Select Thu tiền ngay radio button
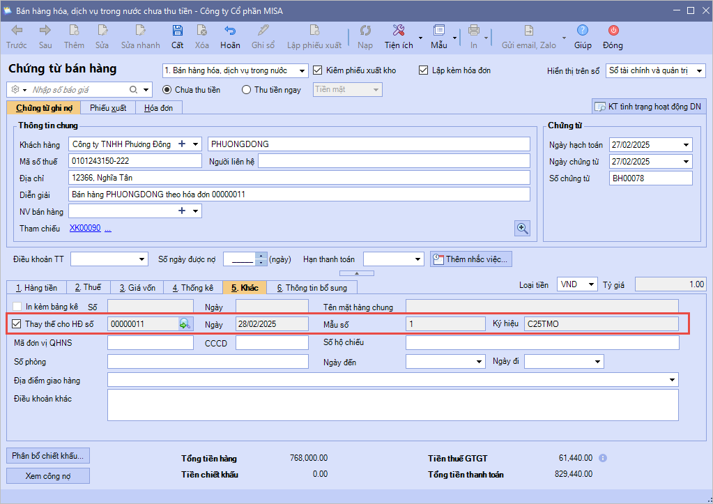The width and height of the screenshot is (713, 504). 247,90
